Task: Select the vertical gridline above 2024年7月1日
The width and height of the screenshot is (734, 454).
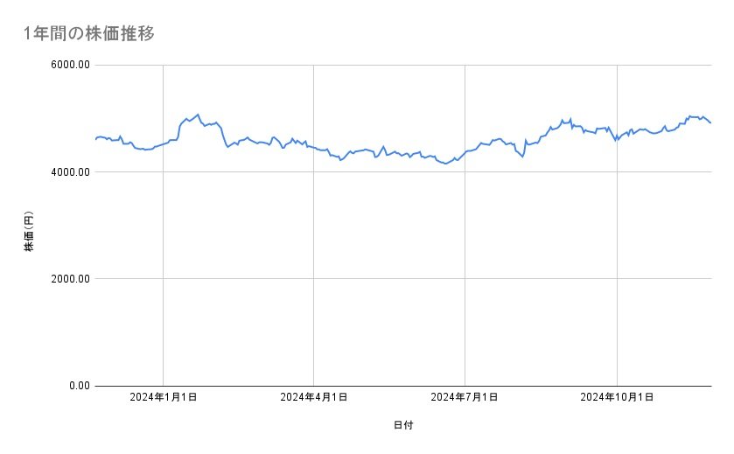Action: (x=465, y=262)
